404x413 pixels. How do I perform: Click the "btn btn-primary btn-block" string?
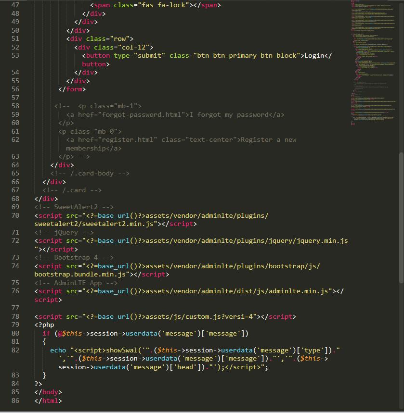click(x=247, y=56)
